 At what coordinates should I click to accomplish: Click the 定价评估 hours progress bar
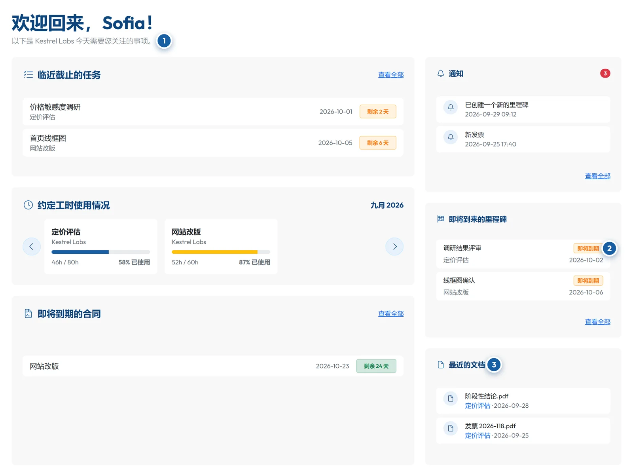point(101,252)
